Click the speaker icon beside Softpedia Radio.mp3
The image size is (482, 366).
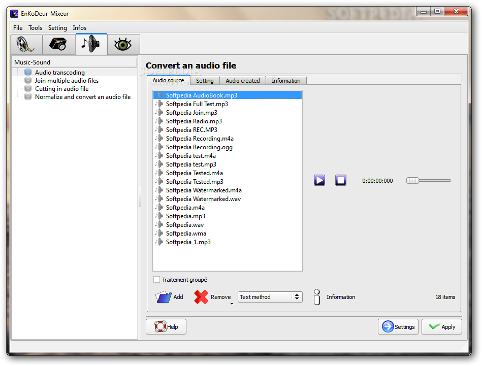tap(159, 121)
